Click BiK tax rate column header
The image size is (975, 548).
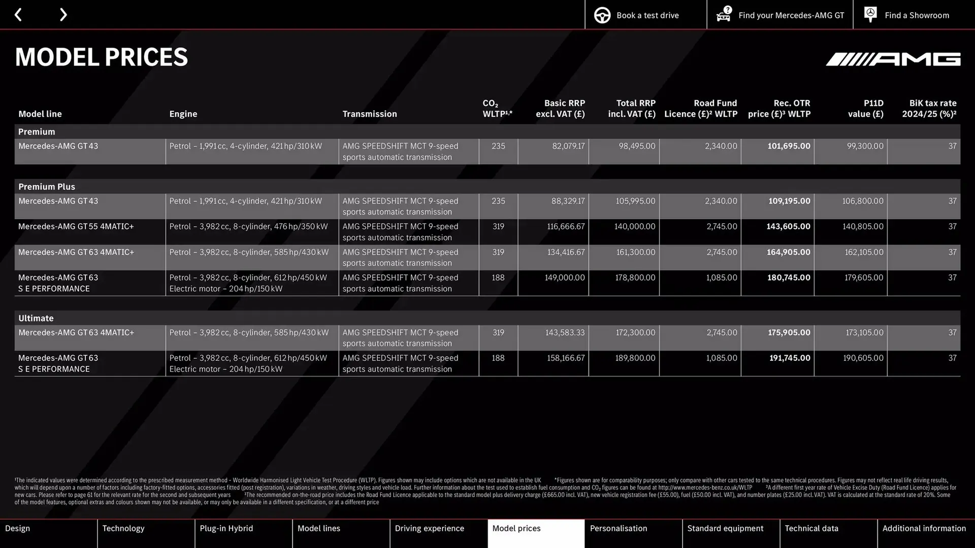[929, 109]
